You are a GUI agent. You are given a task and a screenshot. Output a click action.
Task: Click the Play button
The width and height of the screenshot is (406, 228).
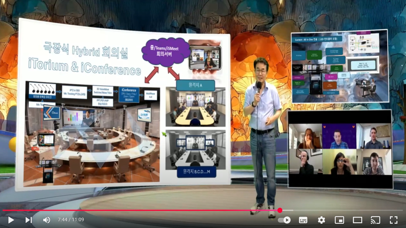11,220
